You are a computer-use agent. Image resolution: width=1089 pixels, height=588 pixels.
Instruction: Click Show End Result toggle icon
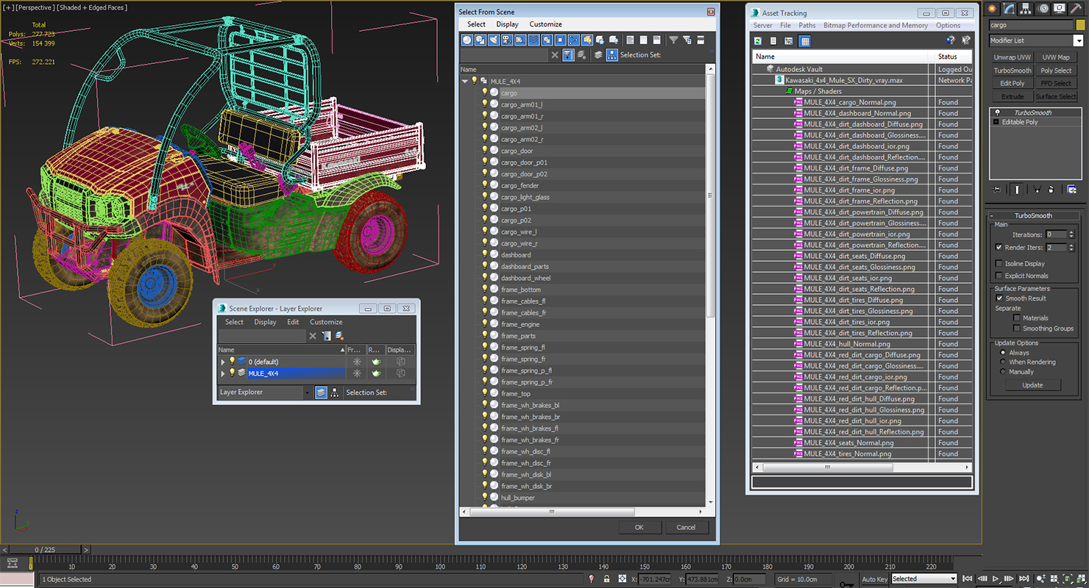click(x=1017, y=189)
